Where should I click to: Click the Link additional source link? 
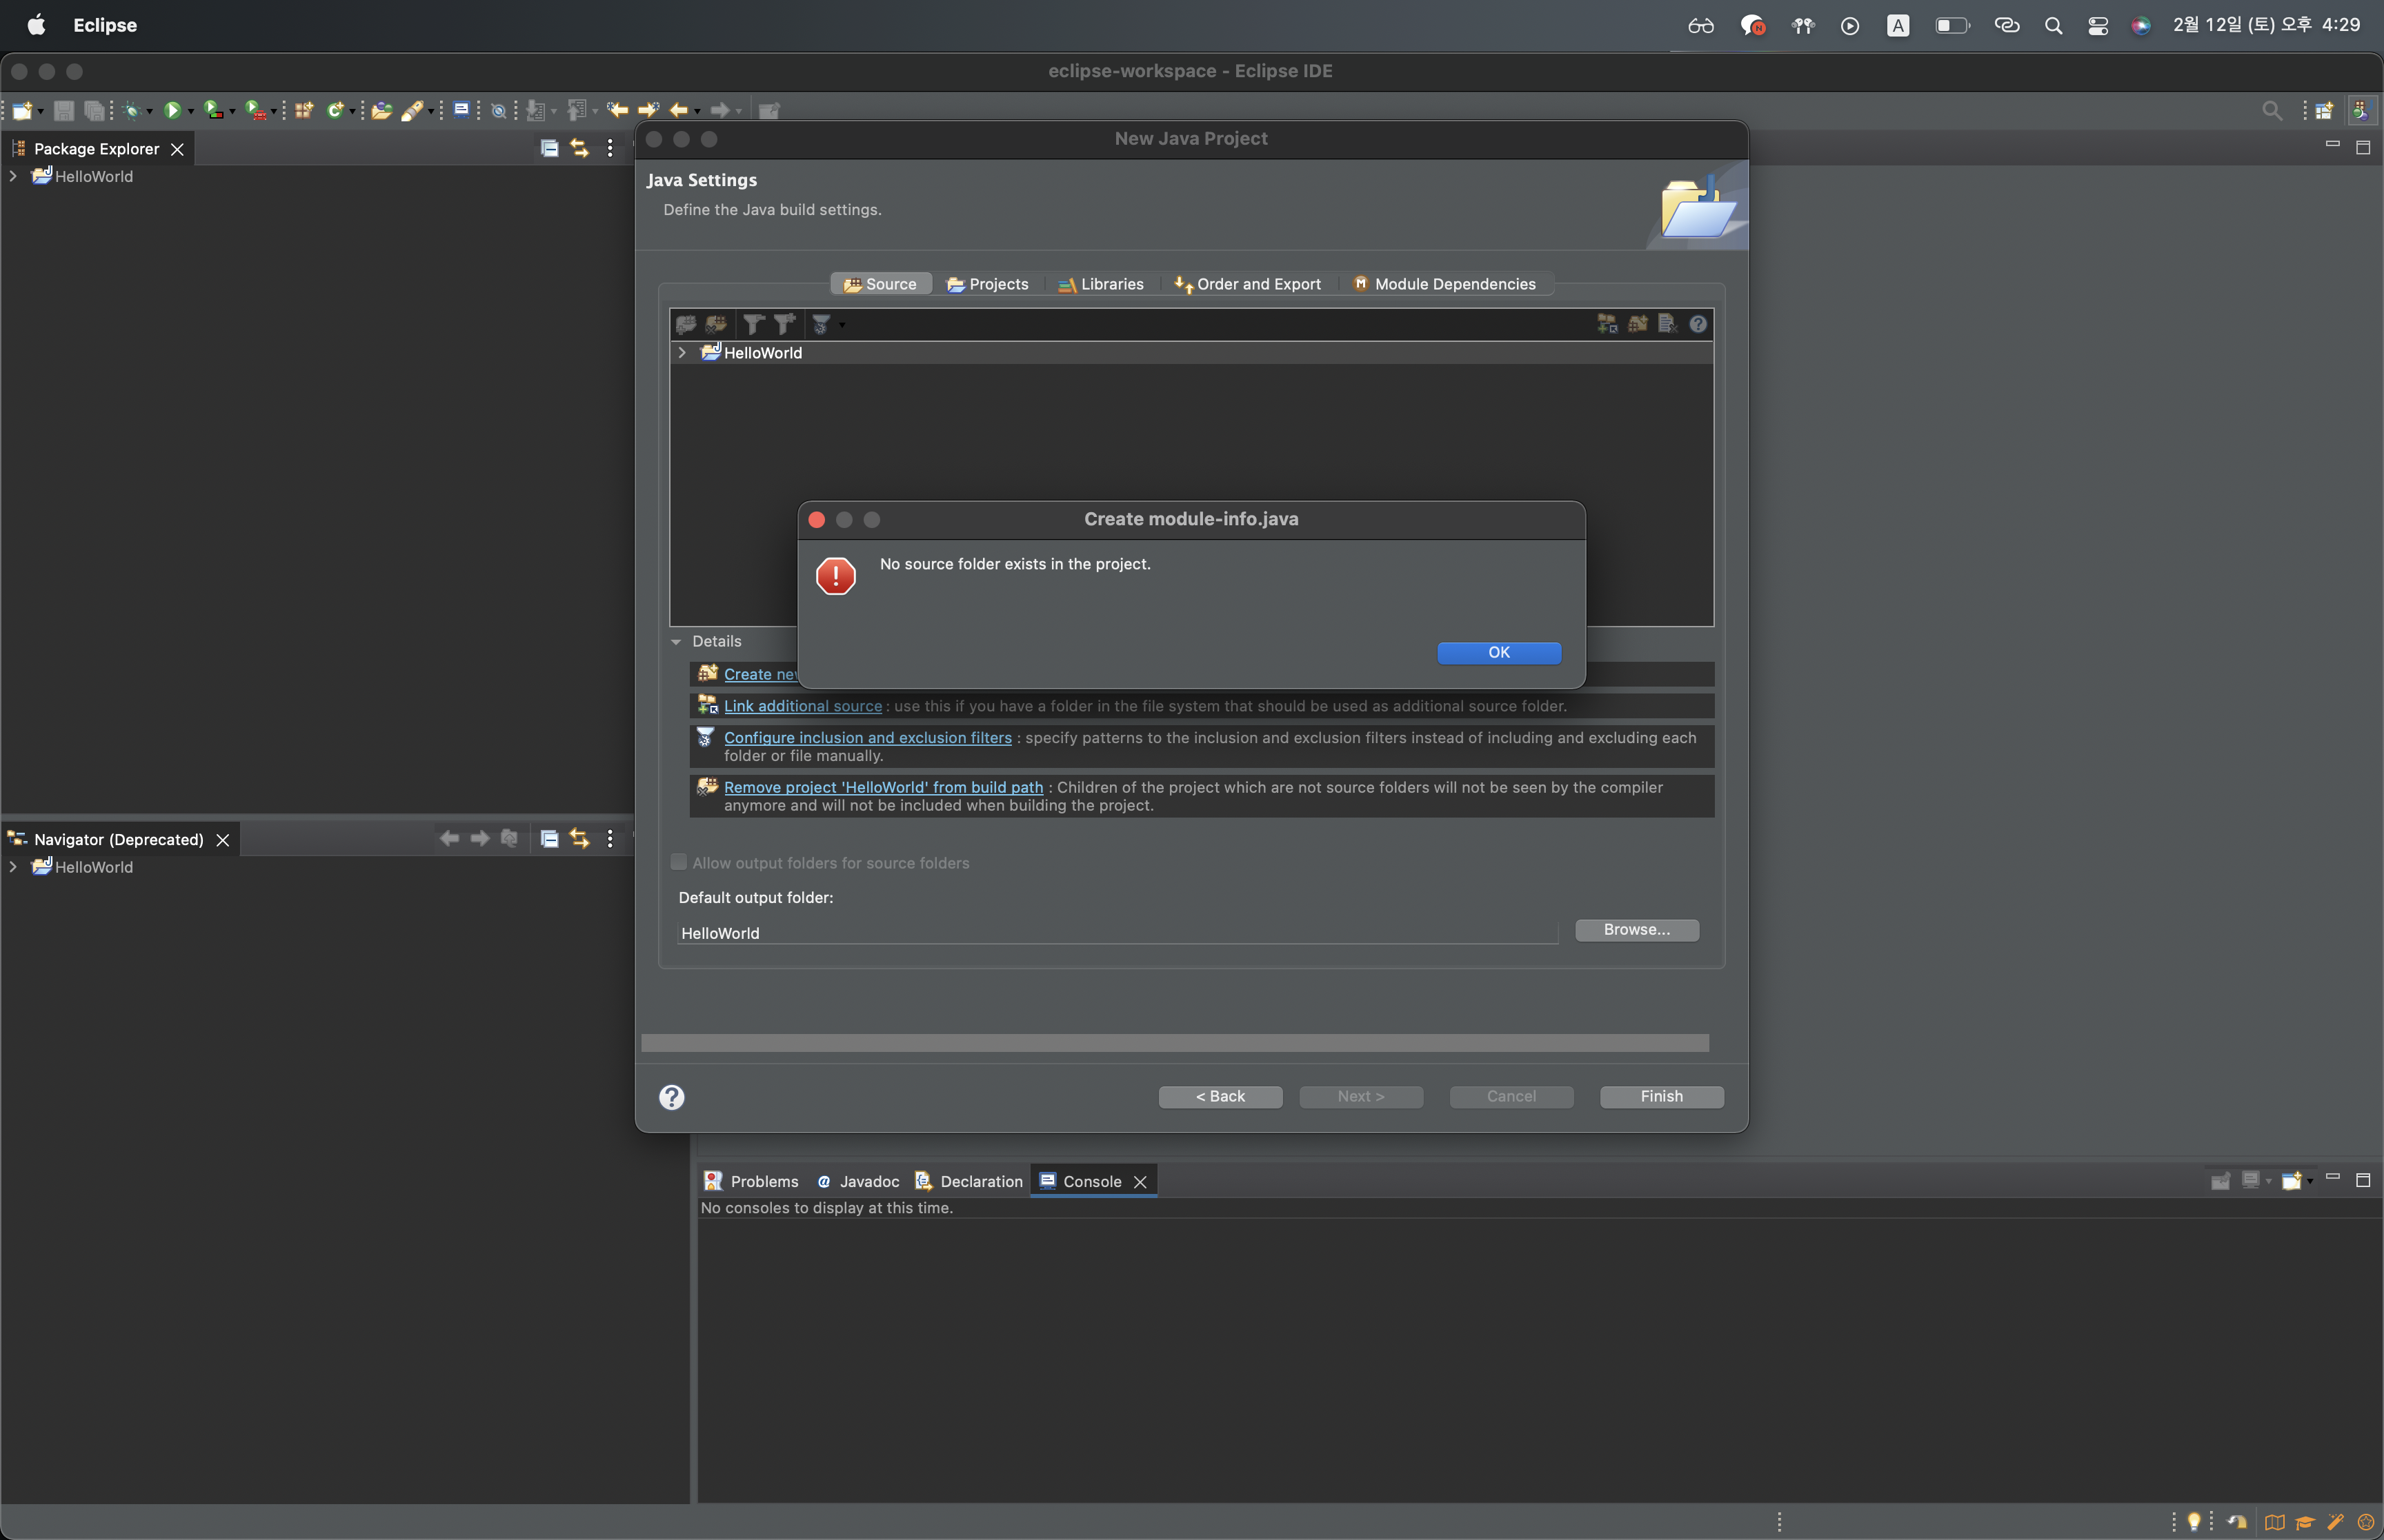802,706
